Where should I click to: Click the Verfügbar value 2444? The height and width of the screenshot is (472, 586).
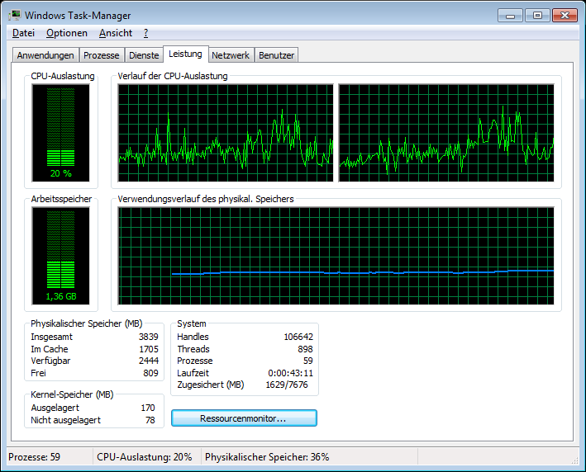pyautogui.click(x=149, y=361)
